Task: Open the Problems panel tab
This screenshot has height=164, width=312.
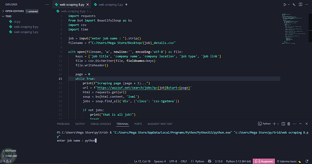Action: pyautogui.click(x=63, y=124)
